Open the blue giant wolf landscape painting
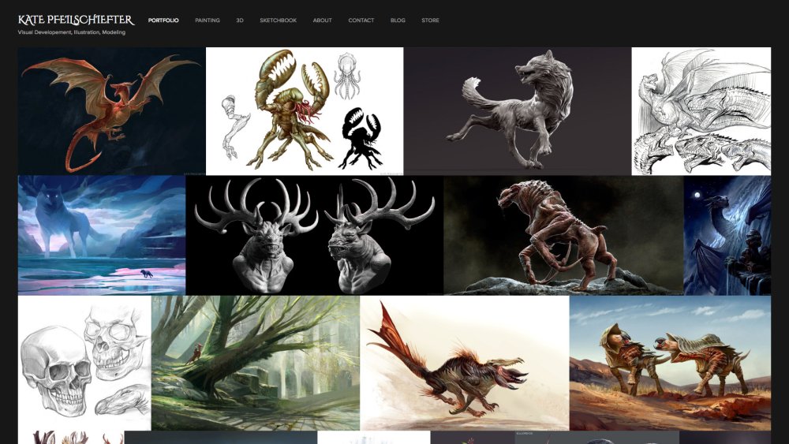 102,235
